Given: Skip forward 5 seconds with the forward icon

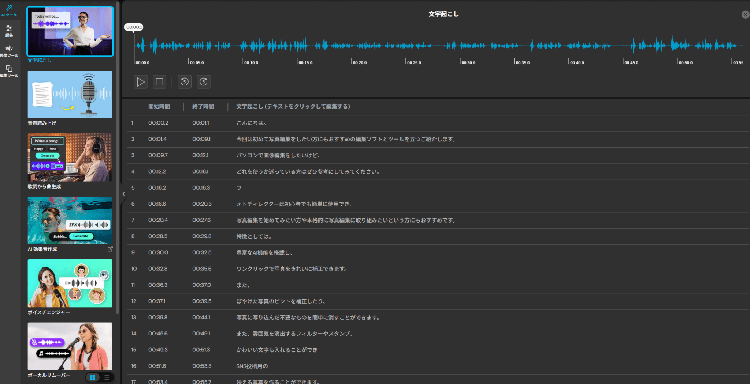Looking at the screenshot, I should click(x=203, y=82).
